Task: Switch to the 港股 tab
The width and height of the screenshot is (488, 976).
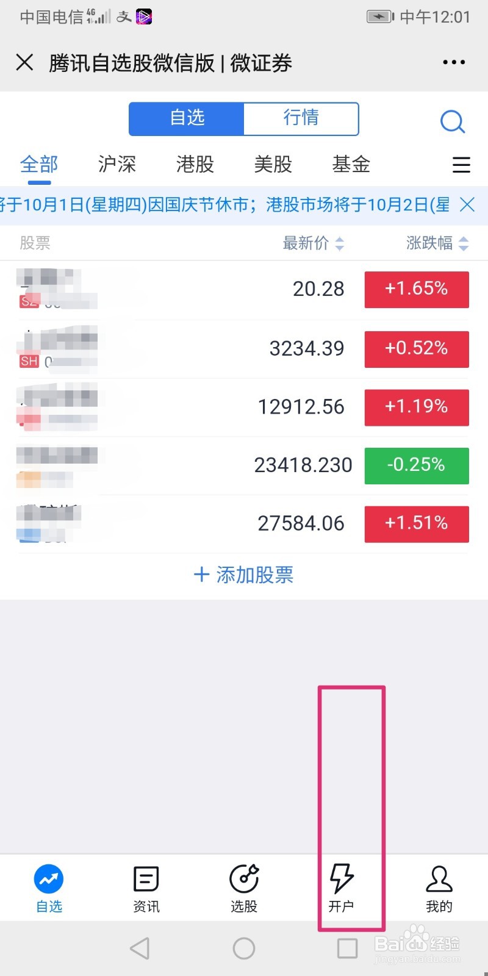Action: click(195, 164)
